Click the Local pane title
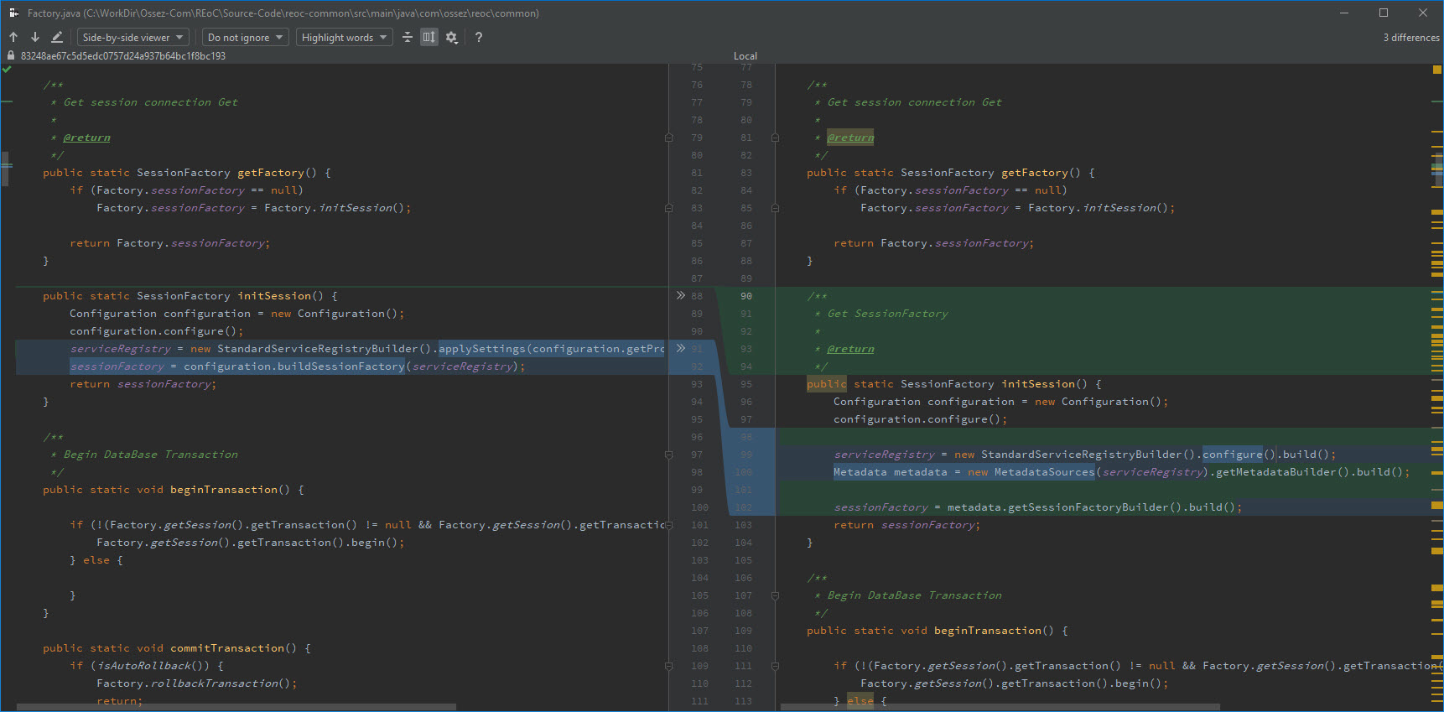Screen dimensions: 1444x712 tap(745, 56)
